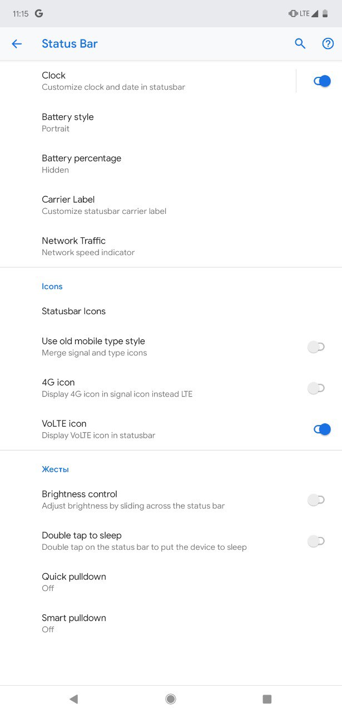Enable Double tap to sleep toggle

tap(316, 541)
